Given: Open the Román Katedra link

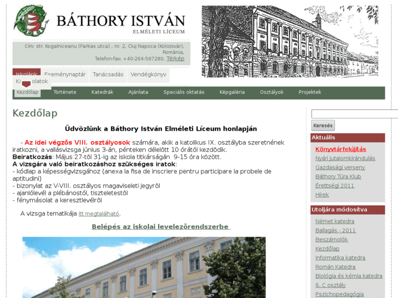Looking at the screenshot, I should coord(335,267).
